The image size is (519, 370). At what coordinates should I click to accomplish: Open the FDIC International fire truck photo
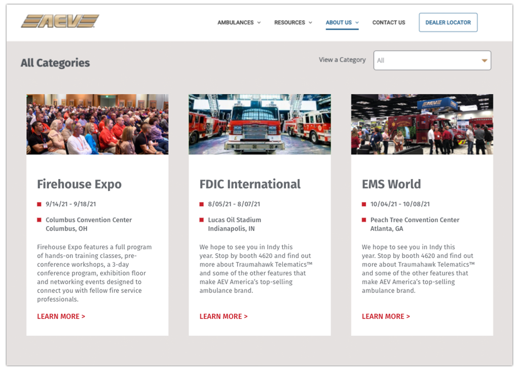(x=260, y=124)
